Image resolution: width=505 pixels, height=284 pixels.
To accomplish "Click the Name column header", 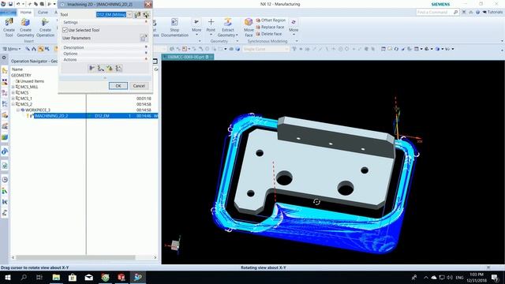I will (x=17, y=69).
